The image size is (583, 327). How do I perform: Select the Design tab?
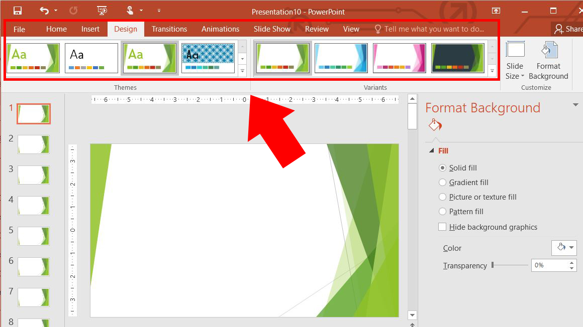126,29
